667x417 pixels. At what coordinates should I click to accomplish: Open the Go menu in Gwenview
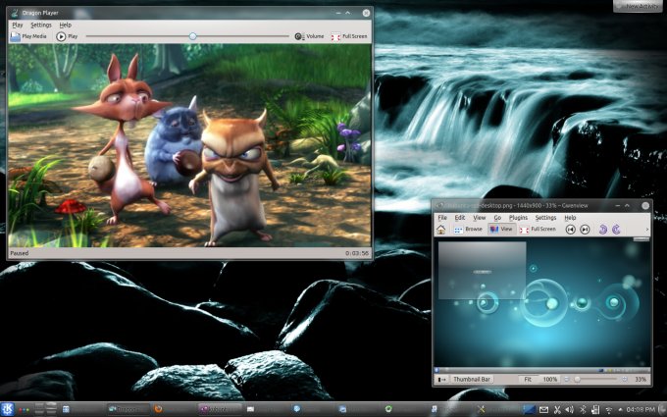coord(497,218)
